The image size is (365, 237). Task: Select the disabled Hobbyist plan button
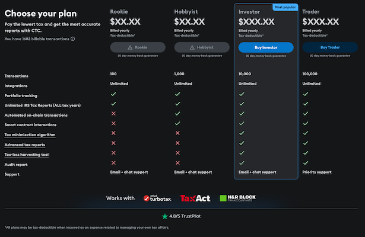(x=202, y=47)
